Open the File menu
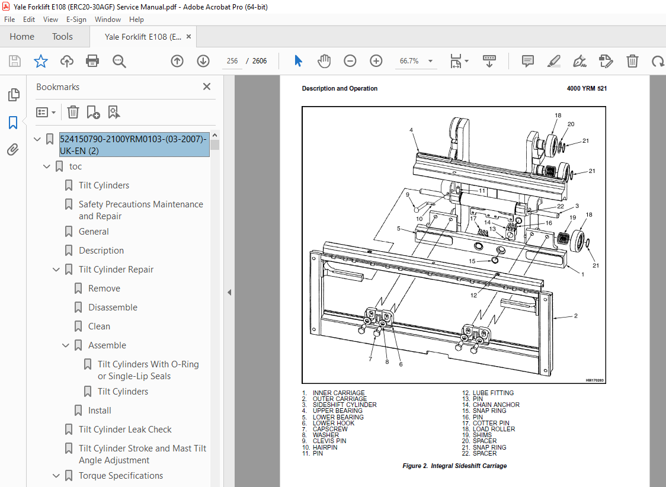Image resolution: width=666 pixels, height=487 pixels. 9,20
